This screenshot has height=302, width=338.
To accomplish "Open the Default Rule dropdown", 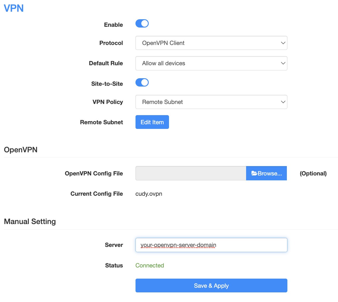I will tap(211, 63).
